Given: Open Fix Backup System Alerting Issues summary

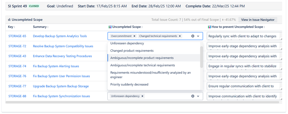Looking at the screenshot, I should [x=56, y=66].
